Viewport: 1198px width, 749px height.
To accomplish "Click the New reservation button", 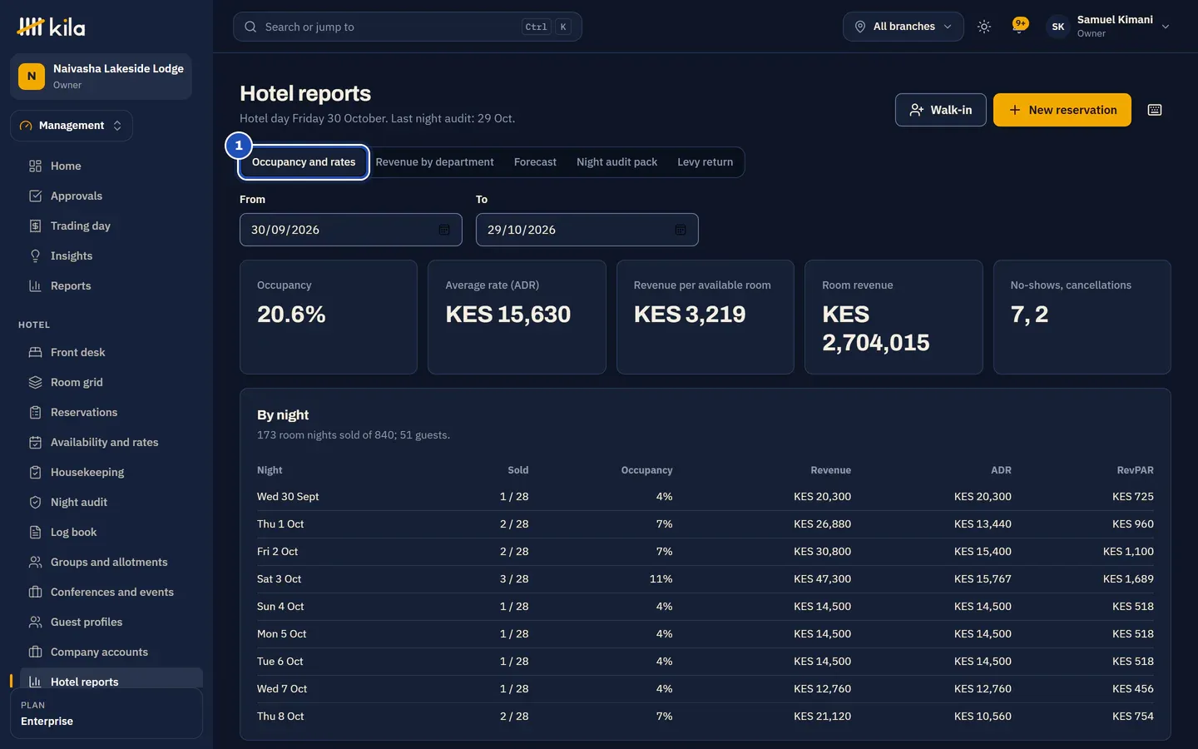I will pyautogui.click(x=1062, y=110).
